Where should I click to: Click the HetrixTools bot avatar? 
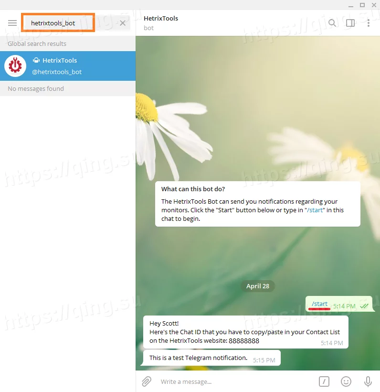[15, 66]
